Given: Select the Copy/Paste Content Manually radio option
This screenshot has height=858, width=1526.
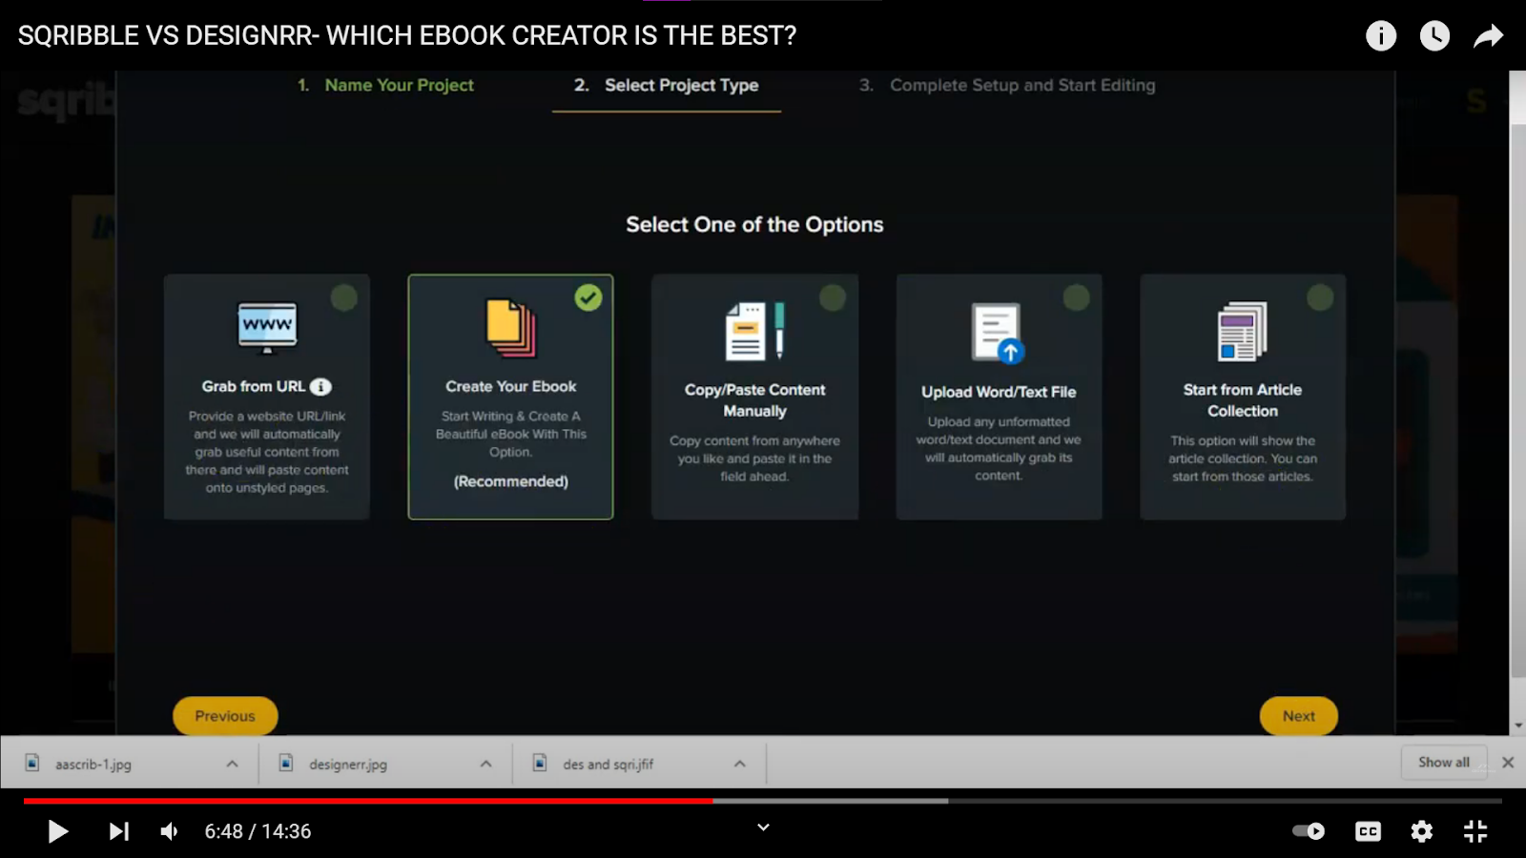Looking at the screenshot, I should point(833,297).
